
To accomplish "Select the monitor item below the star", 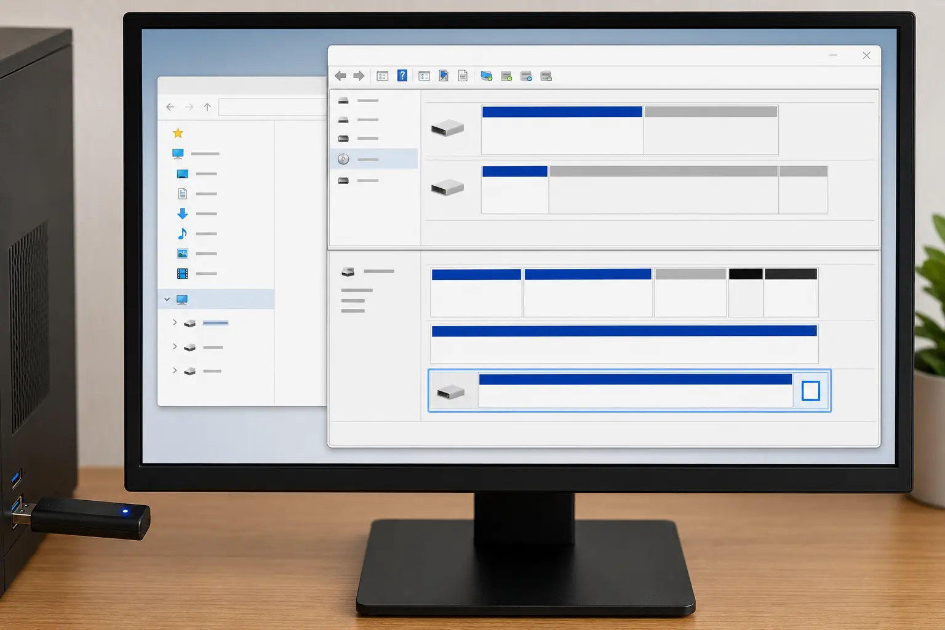I will (x=196, y=153).
